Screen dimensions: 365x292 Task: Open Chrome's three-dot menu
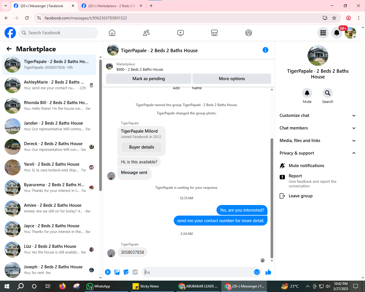point(359,18)
